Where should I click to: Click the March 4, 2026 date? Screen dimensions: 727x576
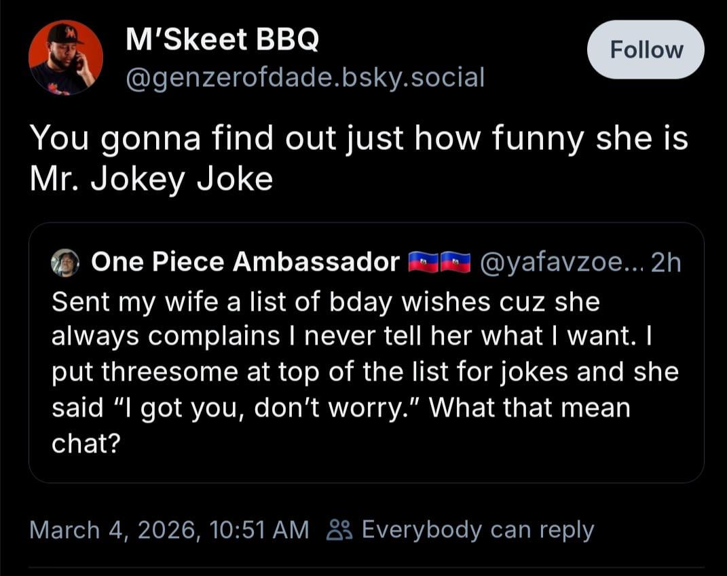(114, 530)
